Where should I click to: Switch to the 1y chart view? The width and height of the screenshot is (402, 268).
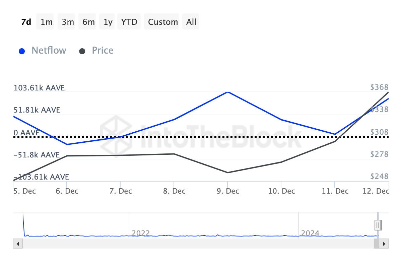(107, 21)
